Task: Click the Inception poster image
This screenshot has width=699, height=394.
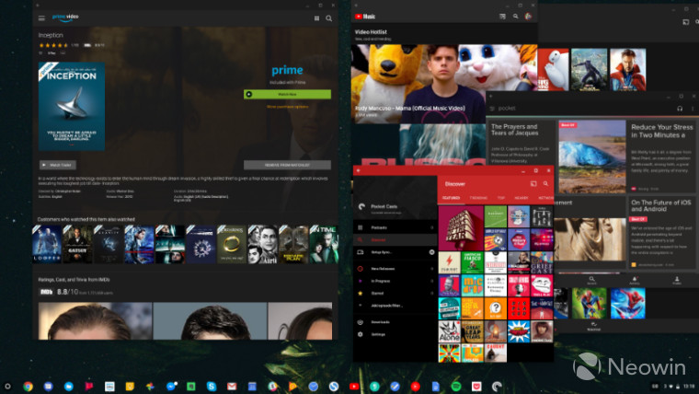Action: tap(72, 106)
